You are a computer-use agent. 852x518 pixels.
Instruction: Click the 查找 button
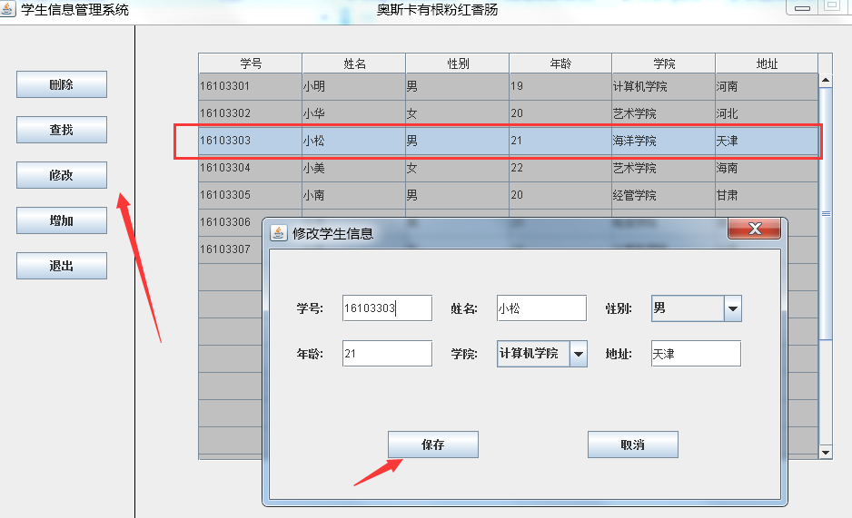point(62,130)
